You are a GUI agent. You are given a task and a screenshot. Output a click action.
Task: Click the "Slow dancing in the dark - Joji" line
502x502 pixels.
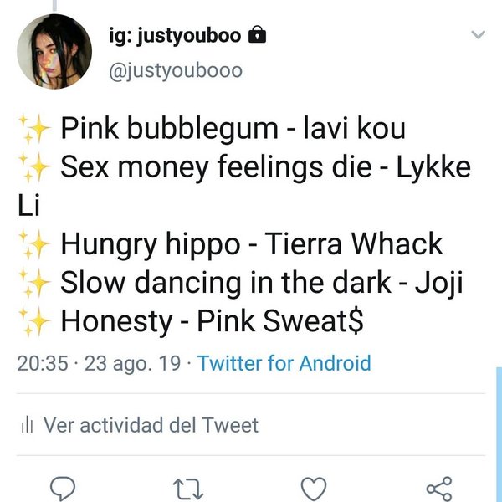pos(261,284)
